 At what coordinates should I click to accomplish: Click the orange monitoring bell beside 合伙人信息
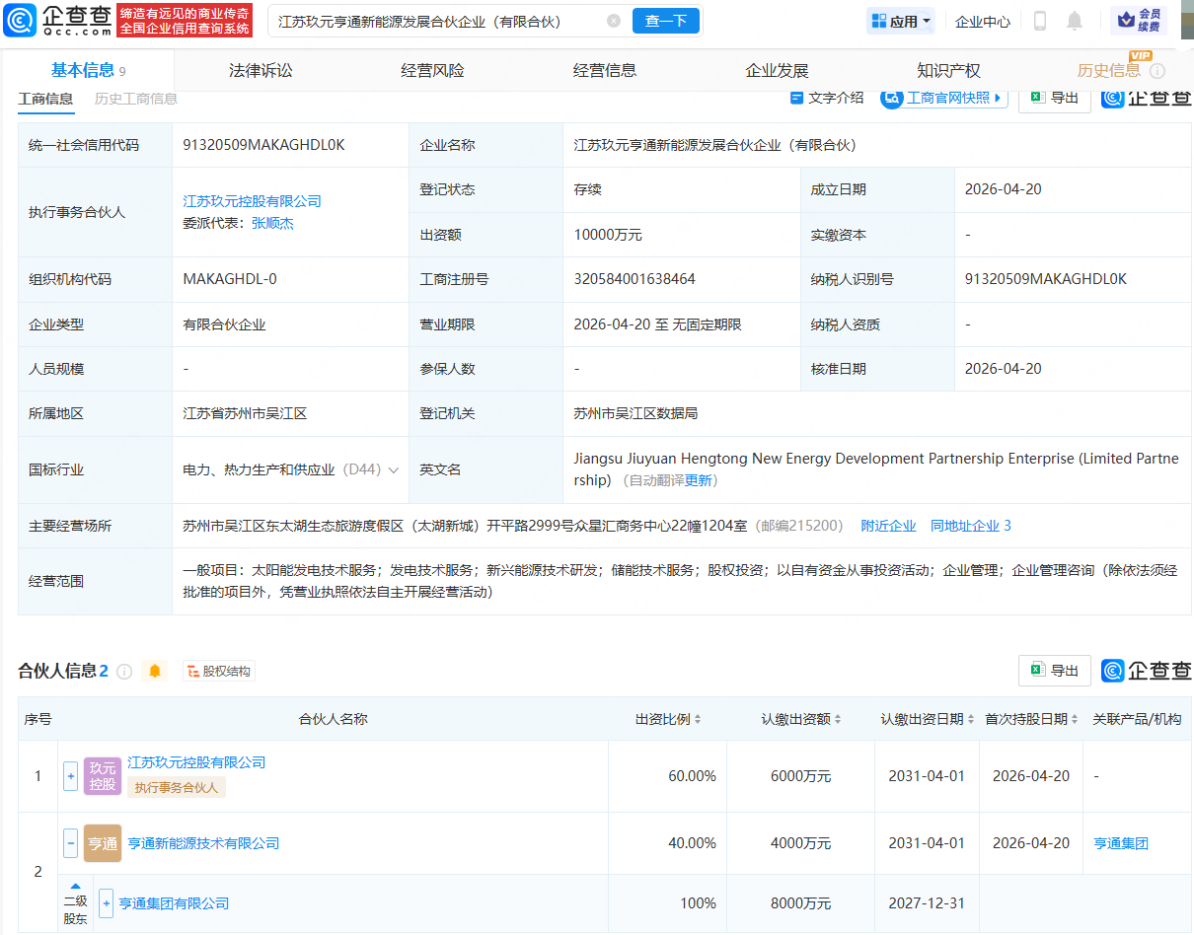(154, 671)
